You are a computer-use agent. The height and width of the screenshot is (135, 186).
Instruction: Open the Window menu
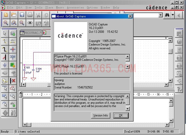[x=105, y=7]
